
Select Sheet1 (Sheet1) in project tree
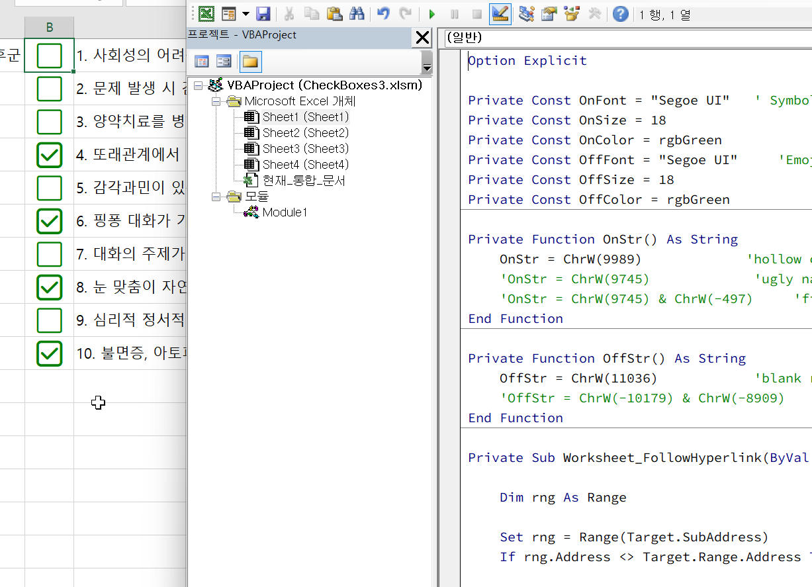pos(305,116)
